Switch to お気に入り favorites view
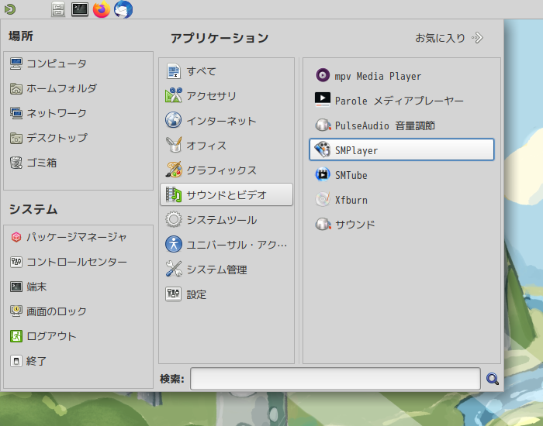This screenshot has height=426, width=543. pos(449,38)
